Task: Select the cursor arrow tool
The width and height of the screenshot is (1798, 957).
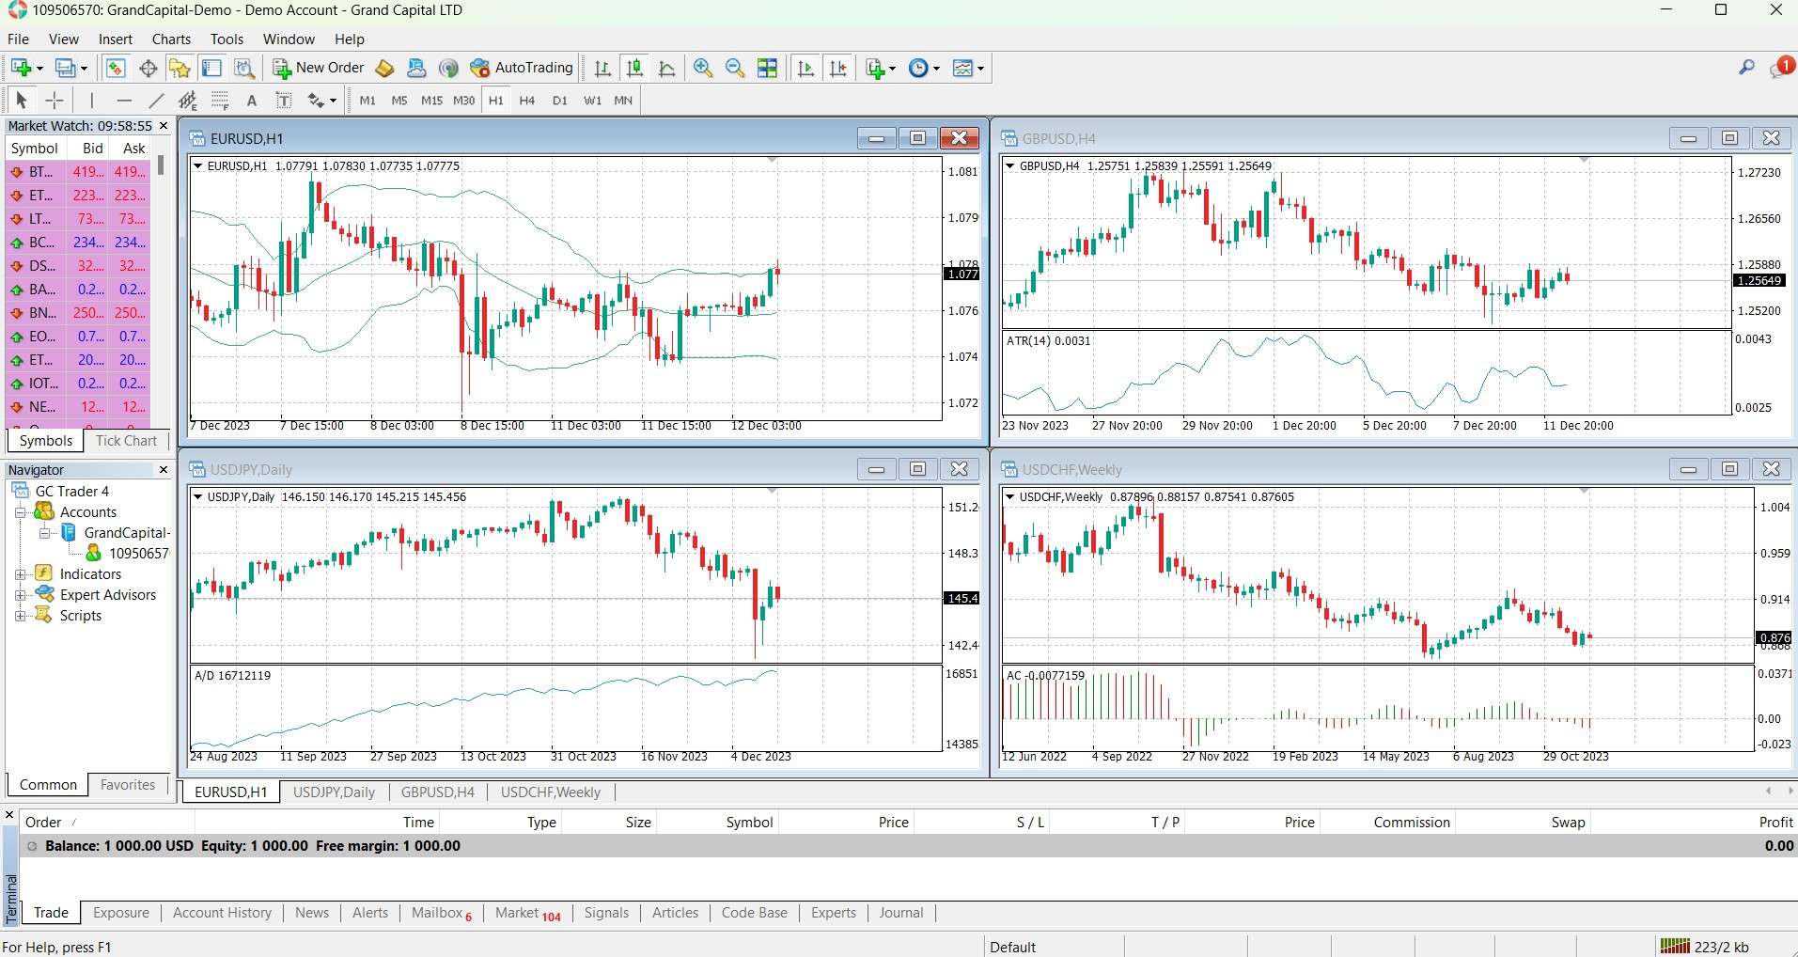Action: [x=22, y=101]
